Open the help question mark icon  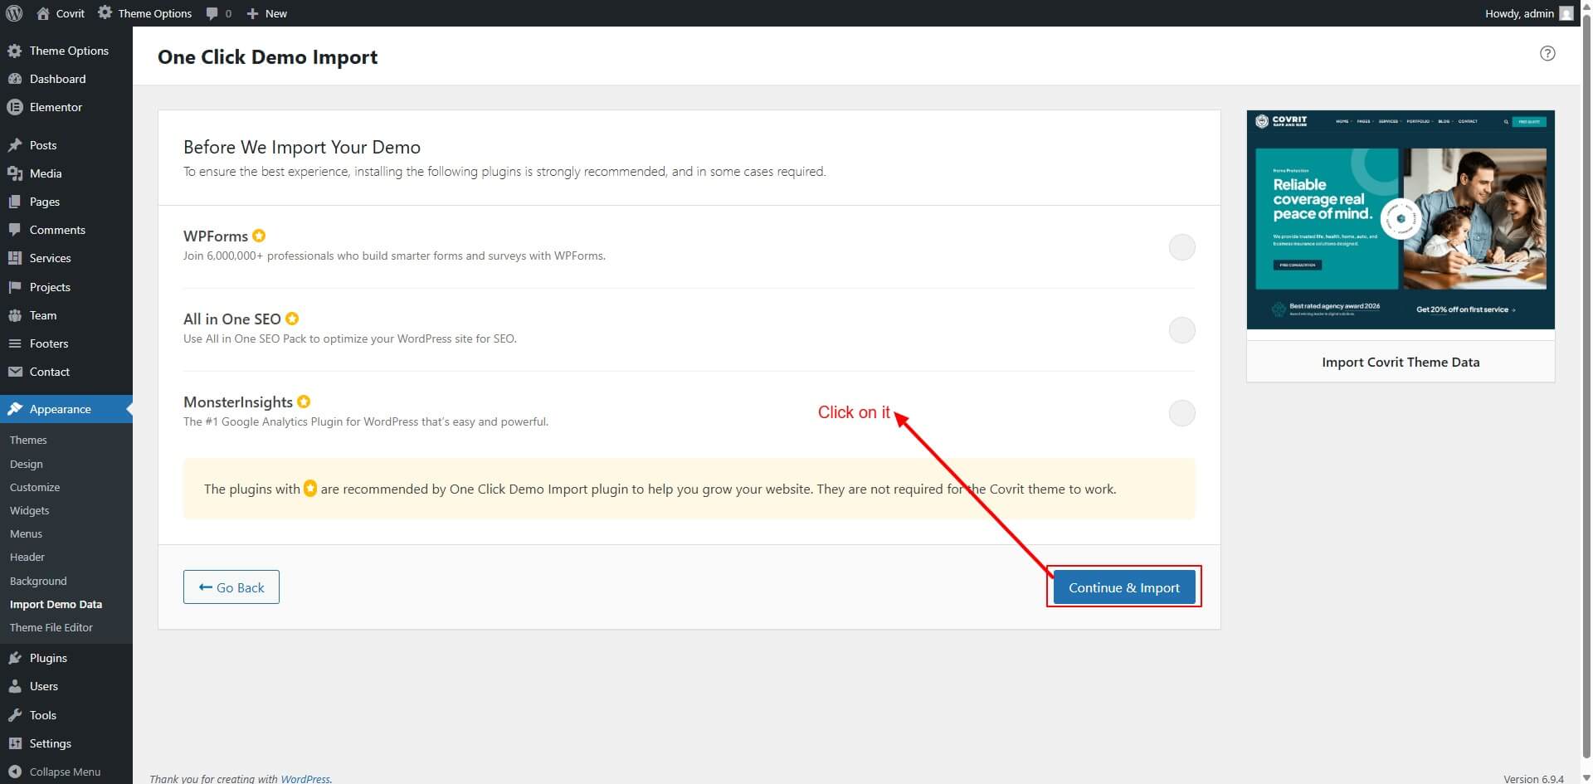tap(1547, 53)
